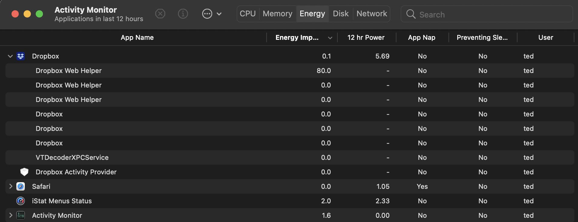Switch to the CPU tab
Screen dimensions: 578x222
click(x=248, y=14)
